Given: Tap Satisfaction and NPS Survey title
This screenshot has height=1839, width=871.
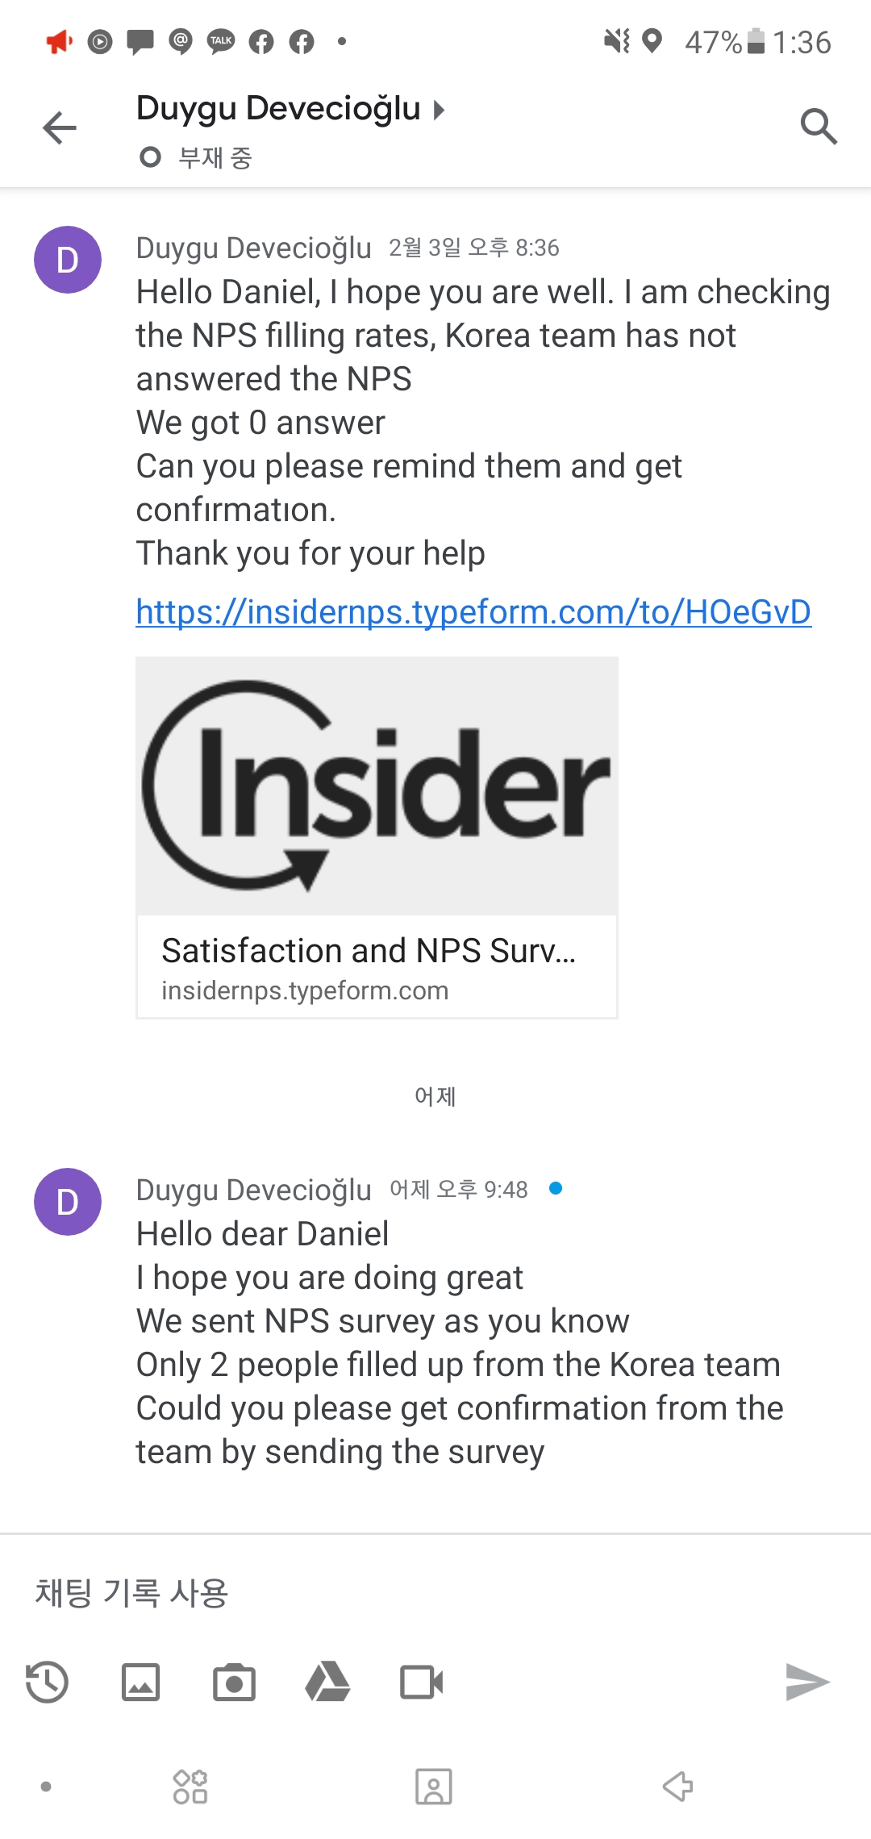Looking at the screenshot, I should [369, 951].
